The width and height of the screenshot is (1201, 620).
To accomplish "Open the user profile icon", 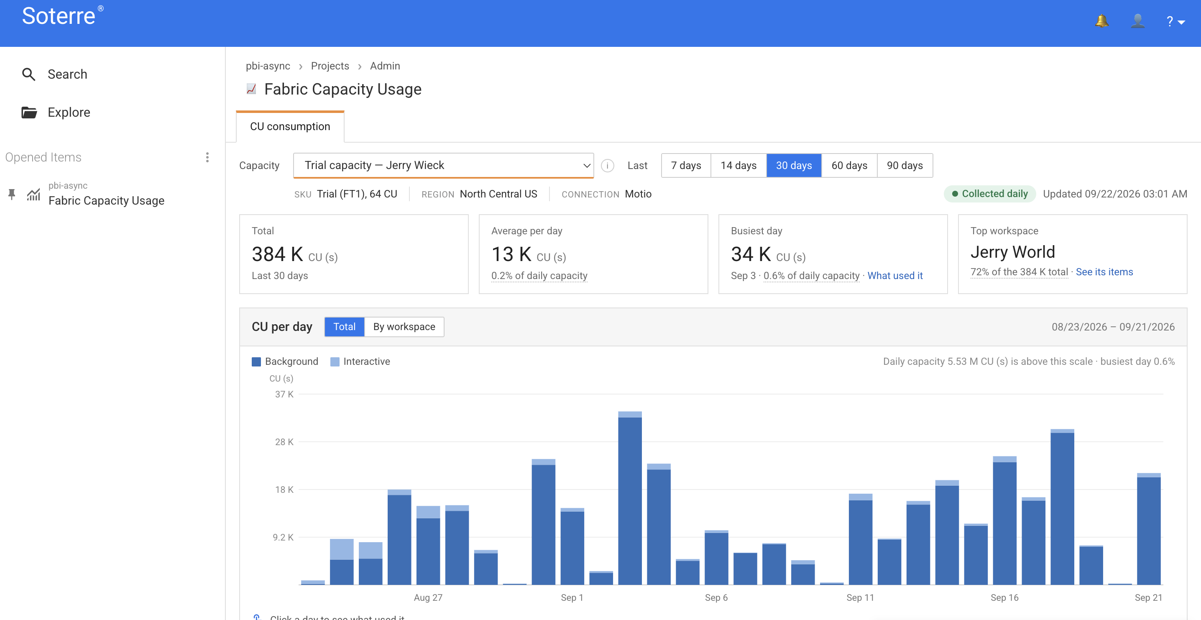I will 1137,21.
